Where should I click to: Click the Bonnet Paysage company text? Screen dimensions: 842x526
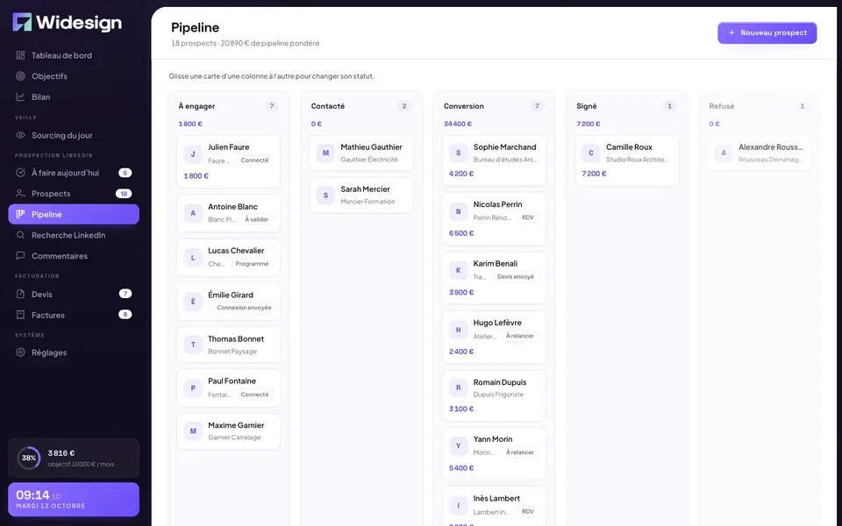point(232,352)
